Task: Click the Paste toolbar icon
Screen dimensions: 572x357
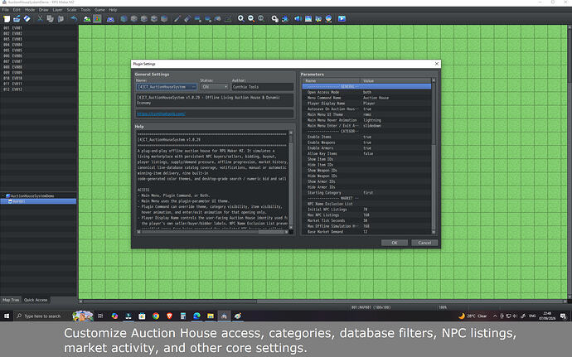Action: pos(61,18)
